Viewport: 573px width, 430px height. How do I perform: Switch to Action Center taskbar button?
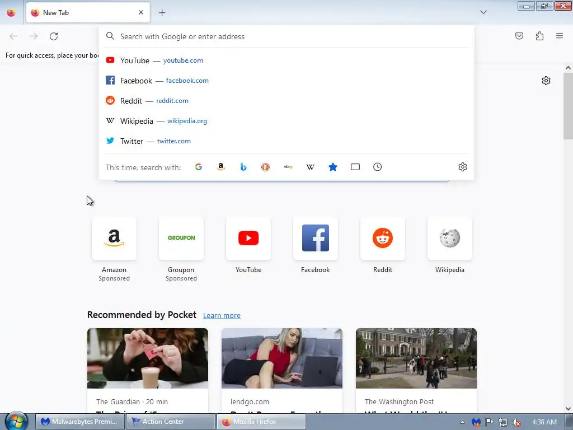[x=170, y=422]
